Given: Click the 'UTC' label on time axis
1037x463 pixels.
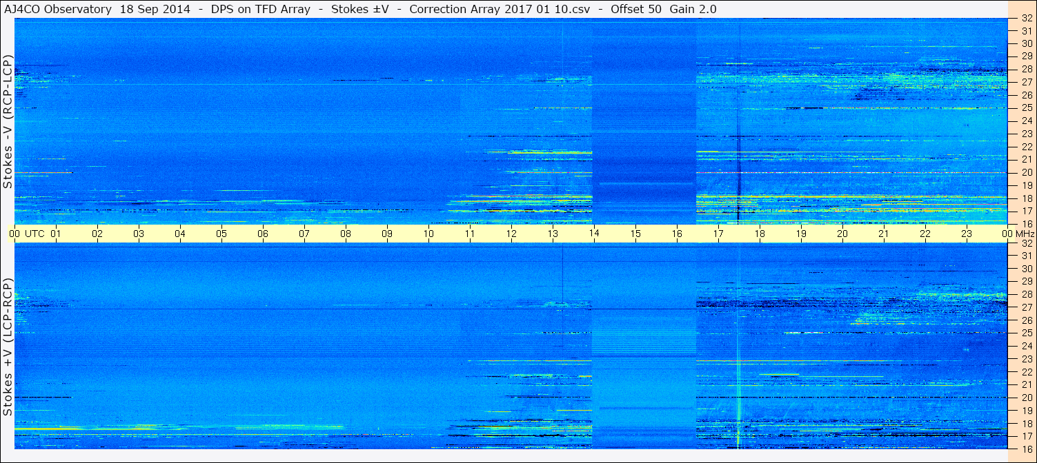Looking at the screenshot, I should click(34, 234).
